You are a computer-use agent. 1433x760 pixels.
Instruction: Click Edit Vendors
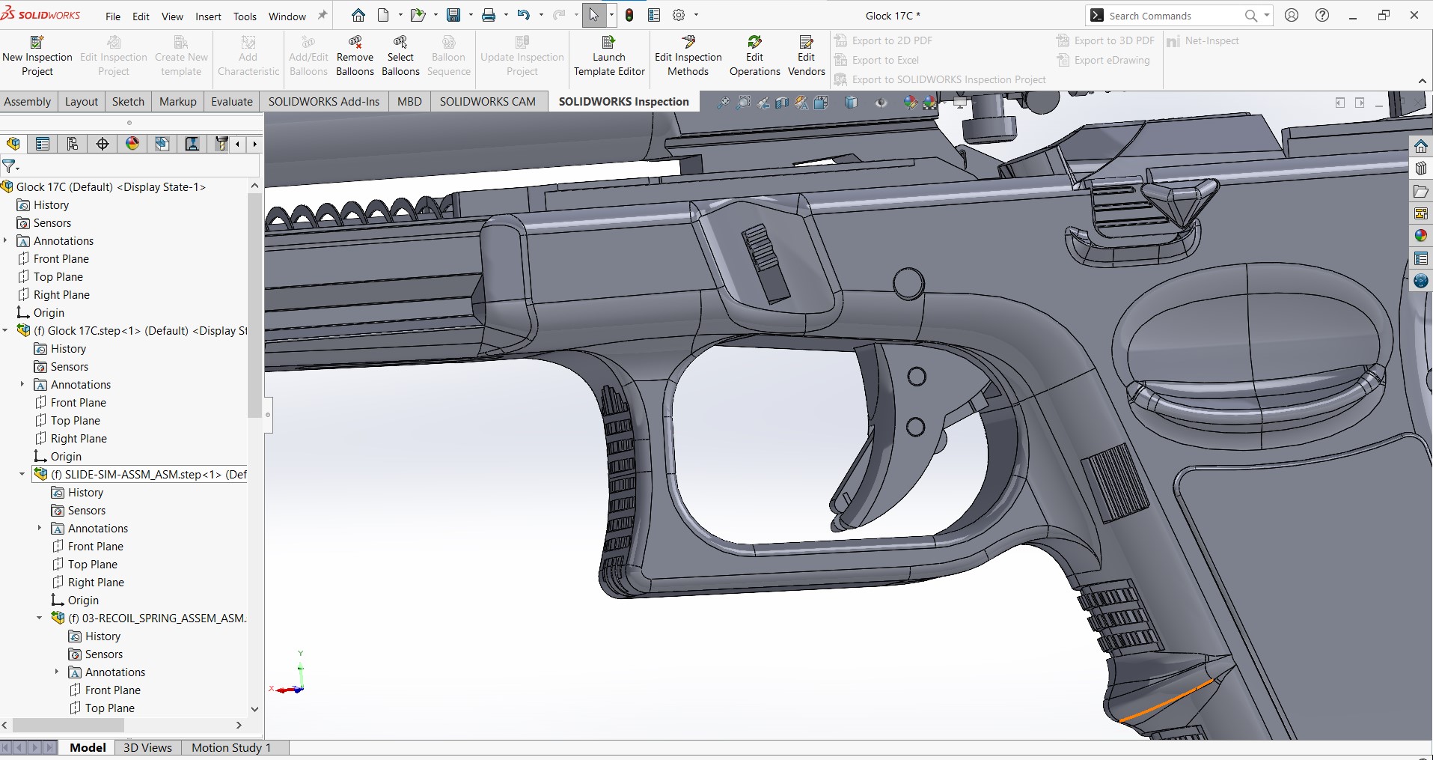tap(806, 56)
